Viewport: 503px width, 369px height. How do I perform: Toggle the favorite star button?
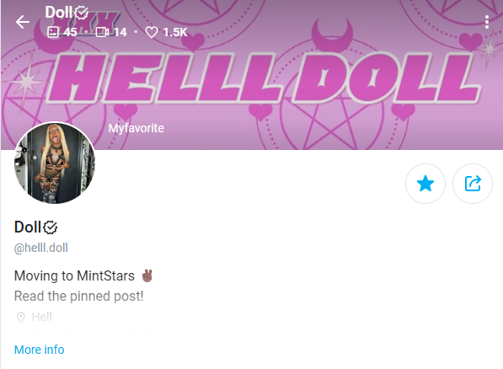(x=425, y=184)
